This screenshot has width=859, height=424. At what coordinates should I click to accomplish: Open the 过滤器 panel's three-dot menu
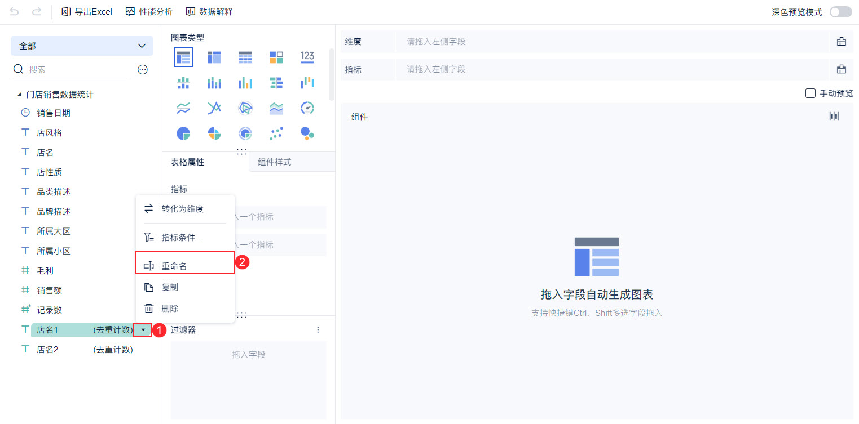(x=318, y=330)
